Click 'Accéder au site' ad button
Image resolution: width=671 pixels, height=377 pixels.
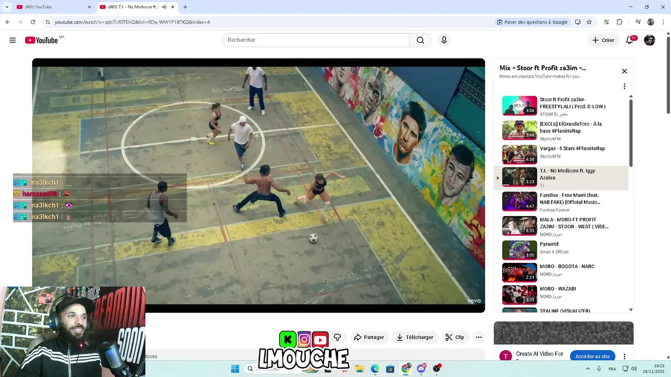592,357
